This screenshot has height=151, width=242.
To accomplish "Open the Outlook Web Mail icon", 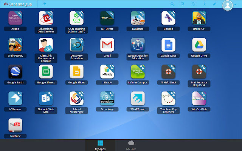I will [x=46, y=98].
